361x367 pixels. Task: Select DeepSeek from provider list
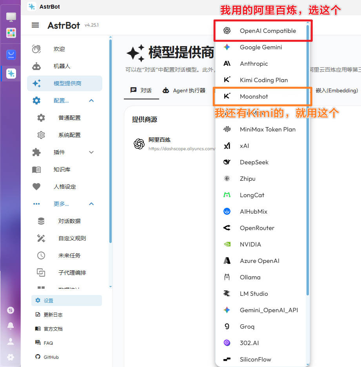pyautogui.click(x=261, y=162)
